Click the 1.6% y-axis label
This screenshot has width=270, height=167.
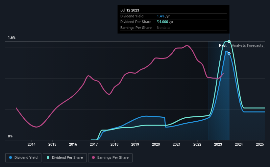click(12, 37)
